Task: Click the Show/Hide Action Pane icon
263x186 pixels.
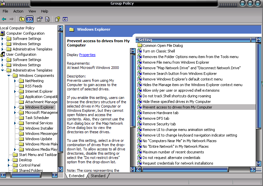Action: pos(65,19)
